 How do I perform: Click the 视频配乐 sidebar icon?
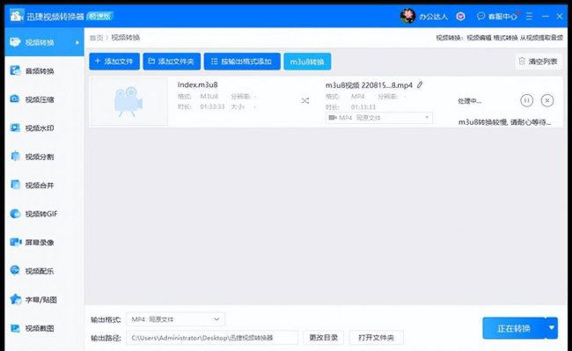click(15, 270)
